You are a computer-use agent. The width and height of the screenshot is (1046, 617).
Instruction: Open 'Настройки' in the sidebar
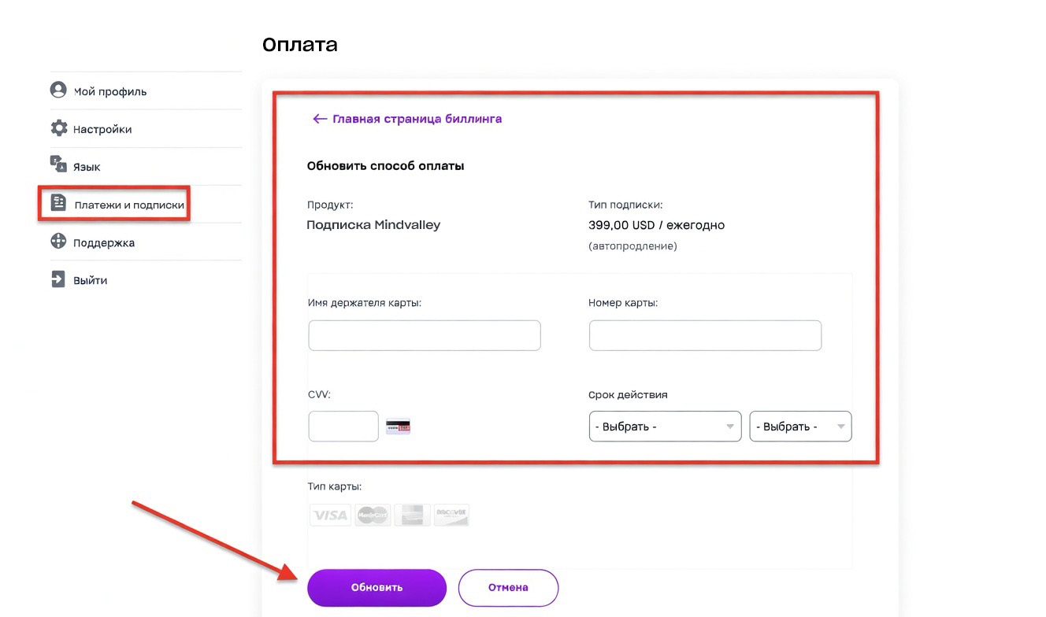102,129
